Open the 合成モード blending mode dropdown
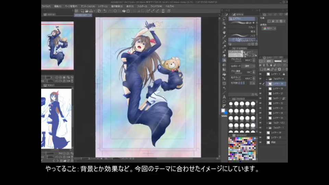329x185 pixels. (x=248, y=66)
